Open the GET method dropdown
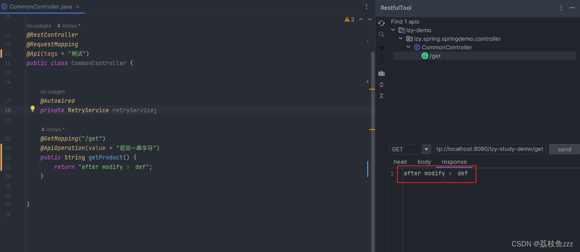 427,149
